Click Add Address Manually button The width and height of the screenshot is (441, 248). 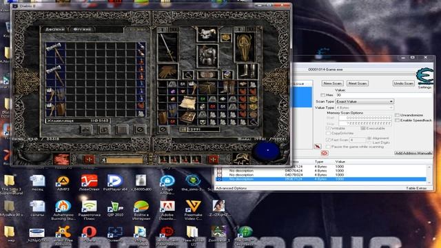pyautogui.click(x=413, y=153)
